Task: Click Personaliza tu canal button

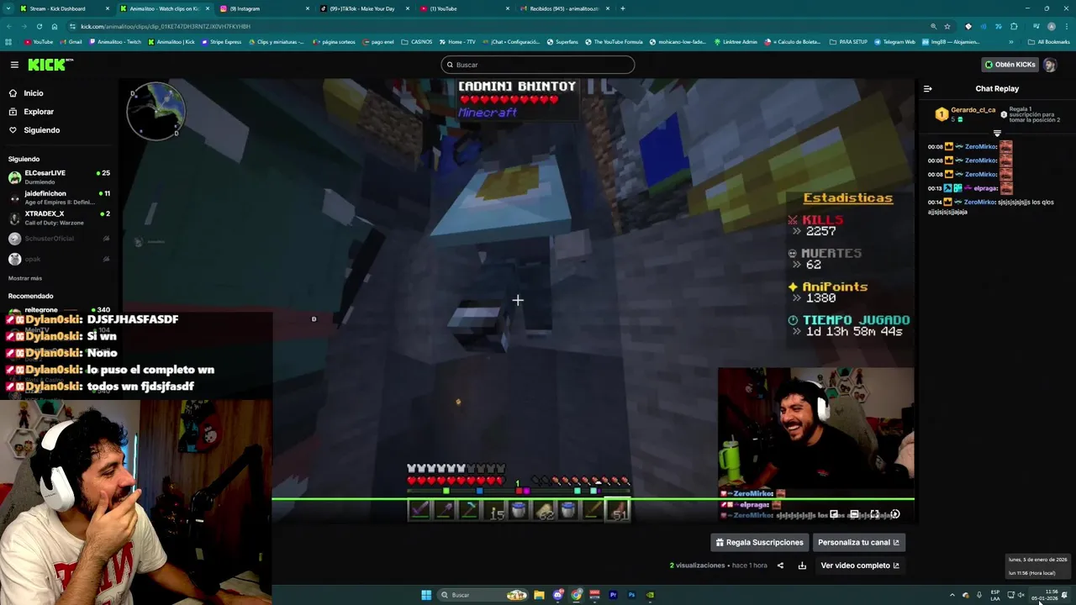Action: coord(858,542)
